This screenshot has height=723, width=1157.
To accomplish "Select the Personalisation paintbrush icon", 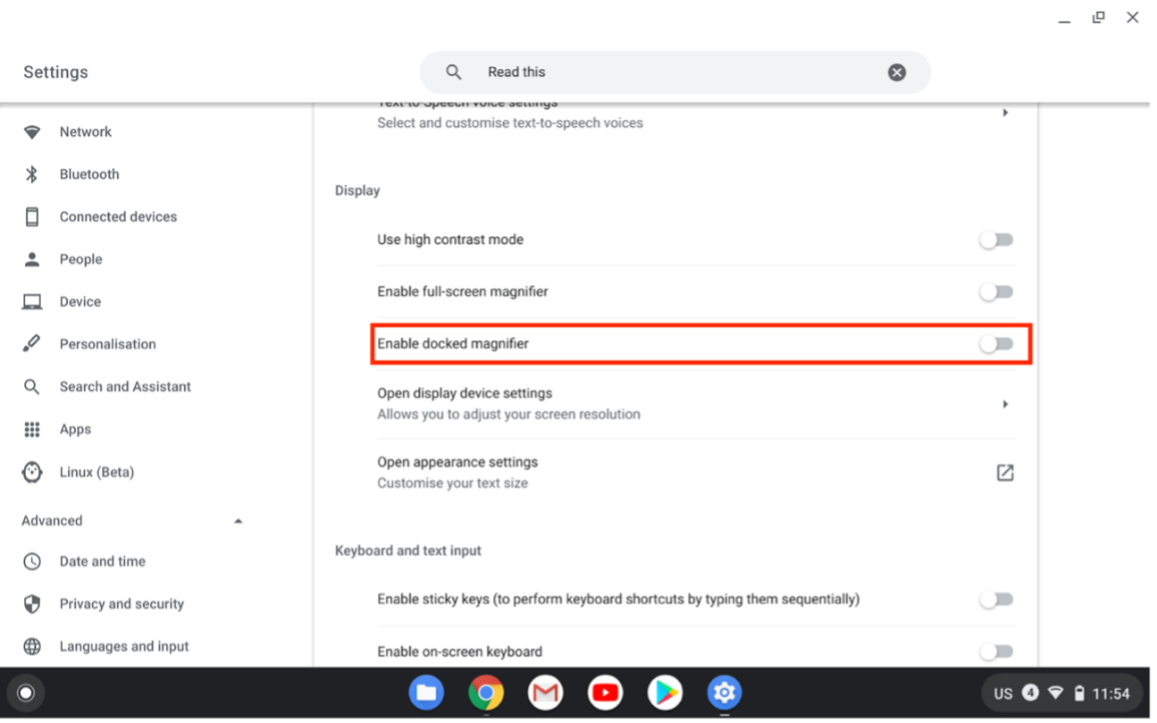I will click(32, 343).
